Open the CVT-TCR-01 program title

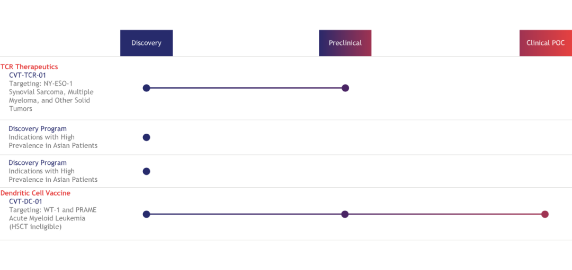(28, 76)
